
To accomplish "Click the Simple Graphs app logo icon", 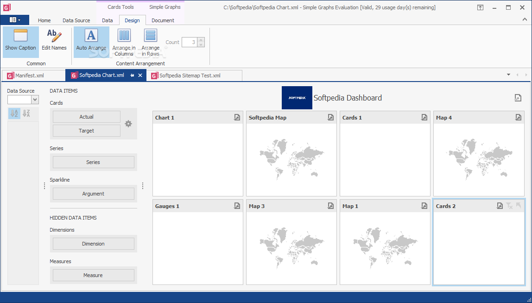I will pyautogui.click(x=7, y=7).
